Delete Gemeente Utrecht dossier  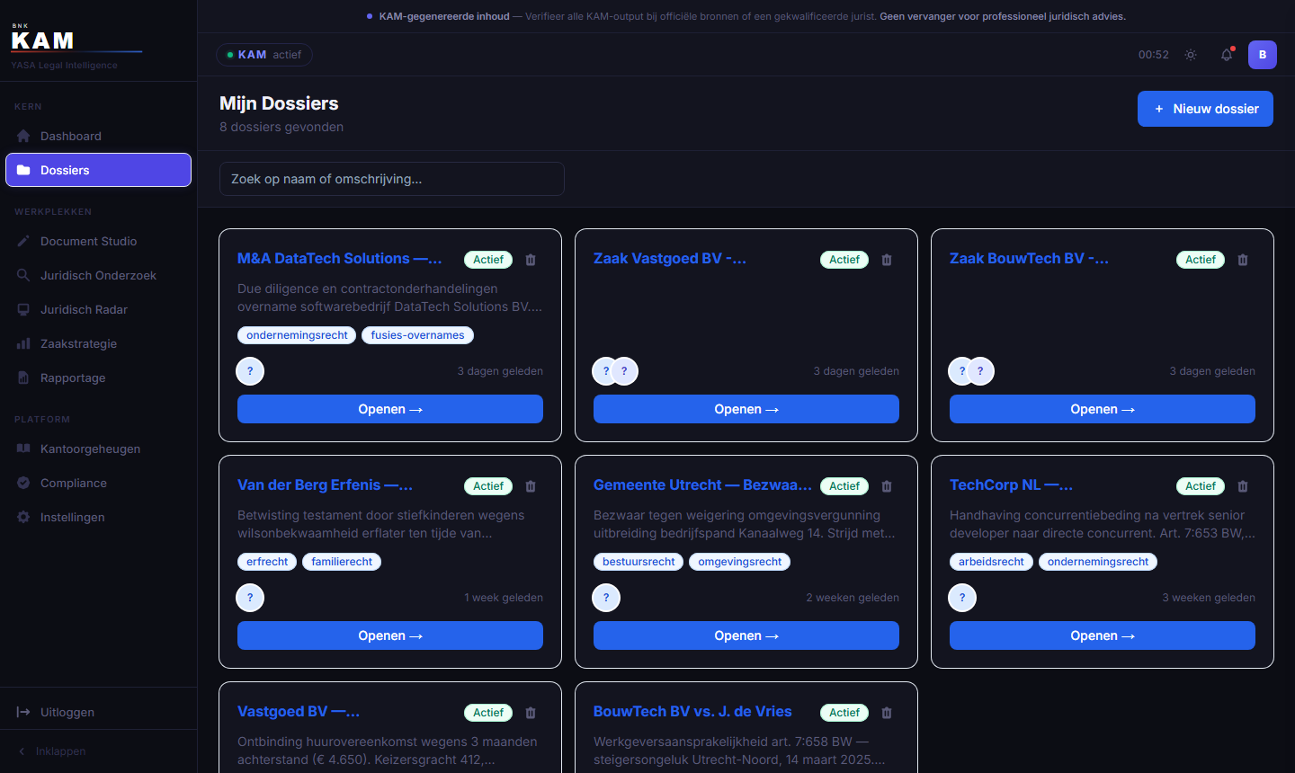point(887,486)
